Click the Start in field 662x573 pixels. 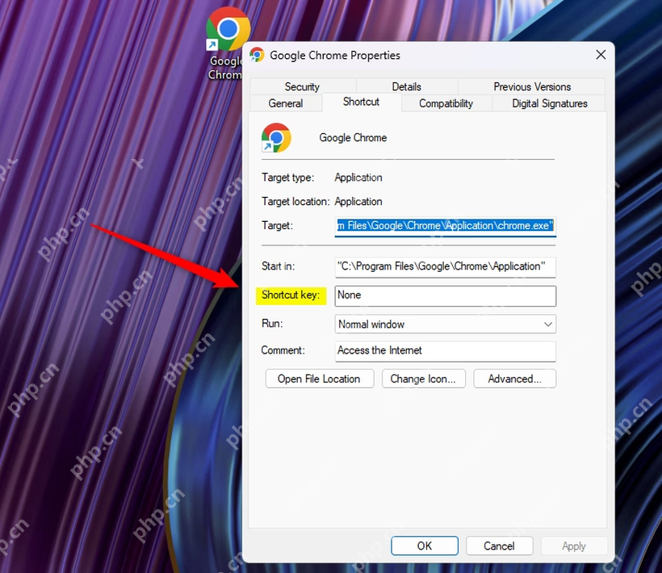[x=446, y=266]
